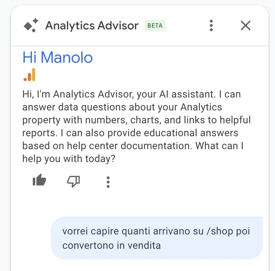Click the Analytics Advisor title text
This screenshot has height=271, width=275.
tap(92, 26)
